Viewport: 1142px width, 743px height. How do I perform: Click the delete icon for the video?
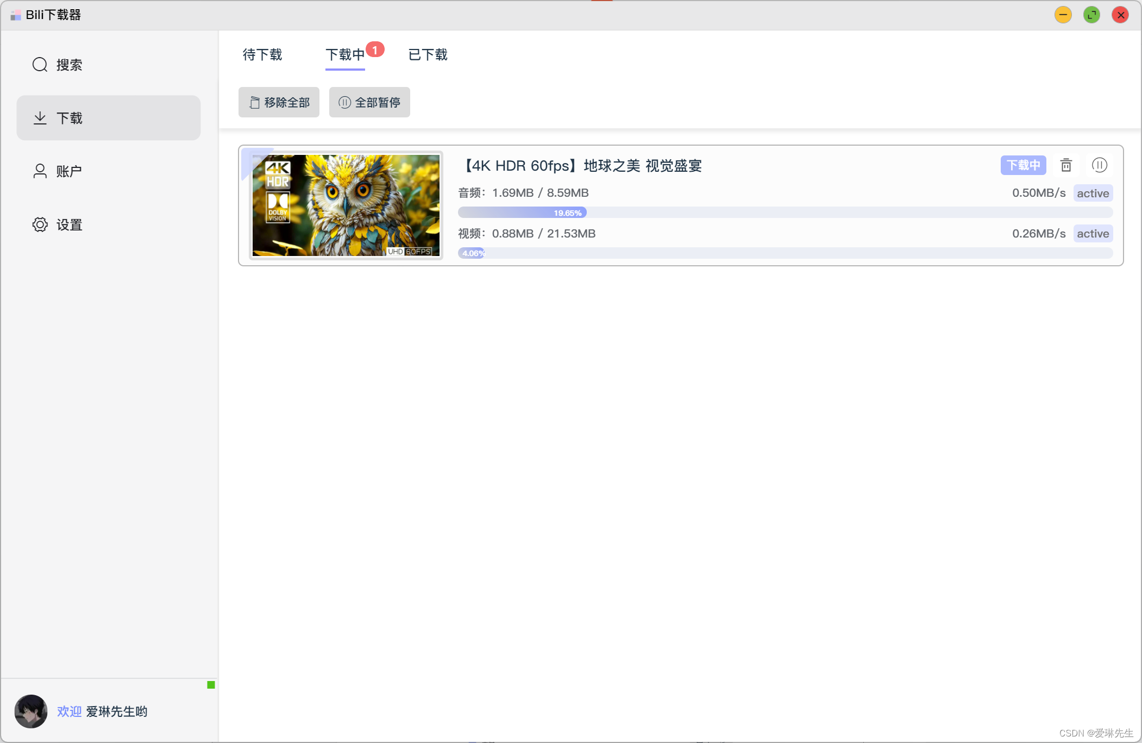1066,165
